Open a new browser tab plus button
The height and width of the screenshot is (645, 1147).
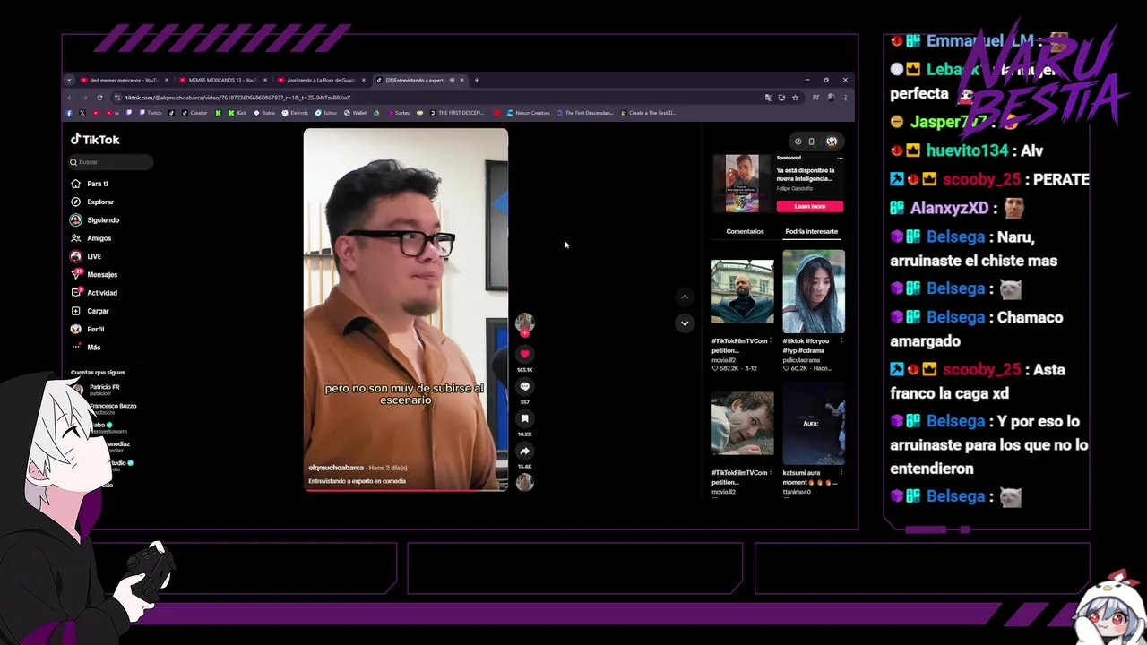coord(477,80)
